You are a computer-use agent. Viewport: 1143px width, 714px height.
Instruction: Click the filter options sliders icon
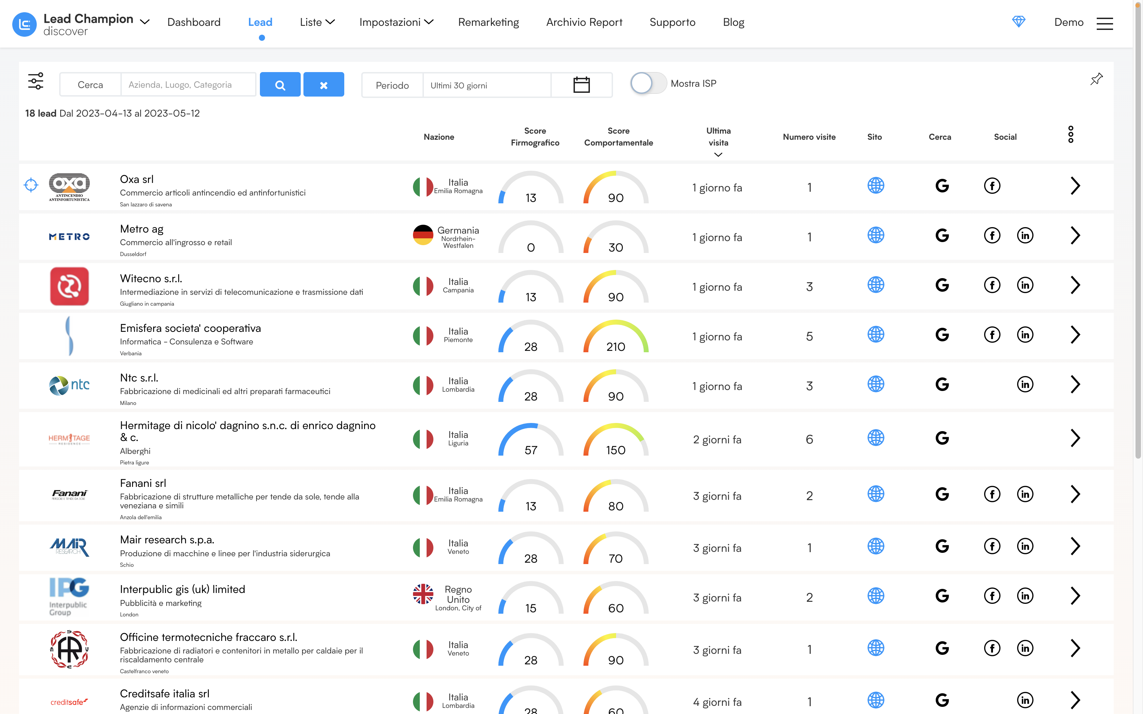coord(36,81)
